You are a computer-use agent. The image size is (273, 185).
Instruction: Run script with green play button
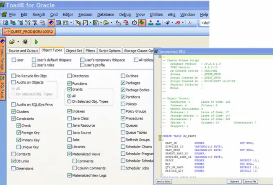pyautogui.click(x=36, y=42)
